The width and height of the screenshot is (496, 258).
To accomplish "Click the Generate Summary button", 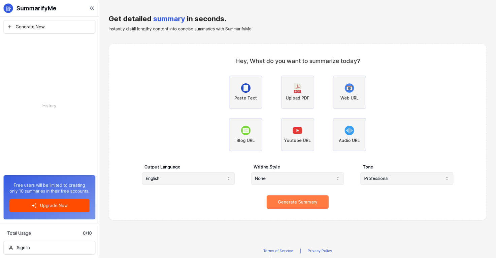I will pos(297,202).
